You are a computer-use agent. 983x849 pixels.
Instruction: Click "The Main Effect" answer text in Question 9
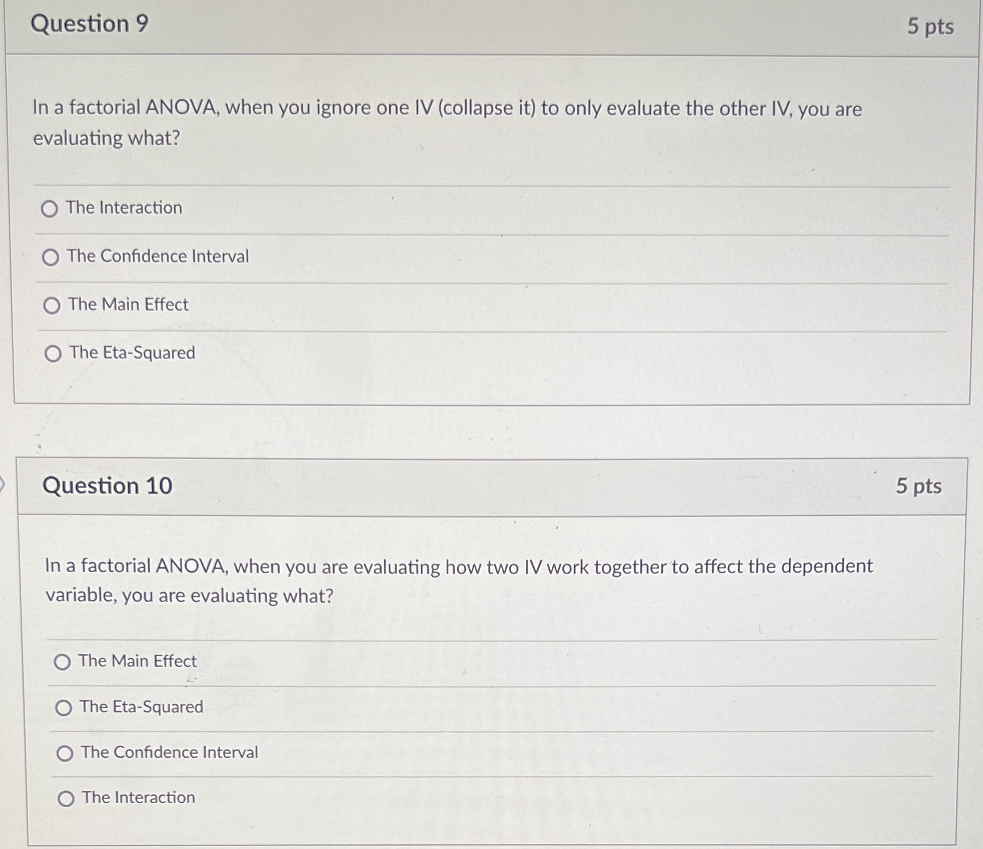(129, 304)
